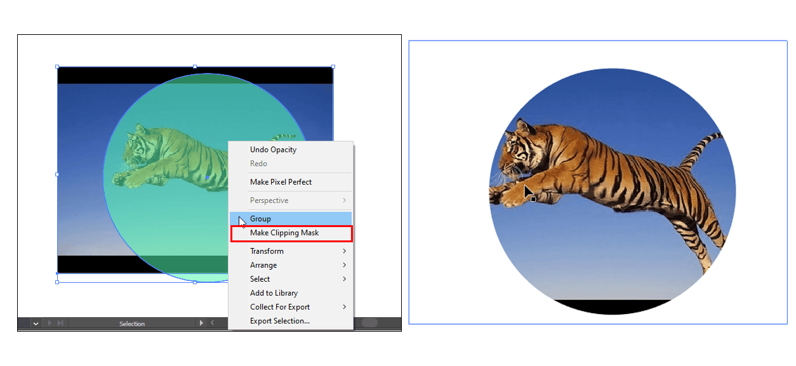Click the top-center selection handle of bounding box
This screenshot has height=366, width=796.
pyautogui.click(x=195, y=67)
